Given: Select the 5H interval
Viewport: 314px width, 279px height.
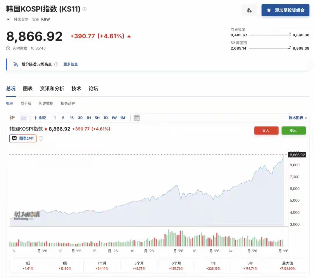Looking at the screenshot, I should click(97, 118).
